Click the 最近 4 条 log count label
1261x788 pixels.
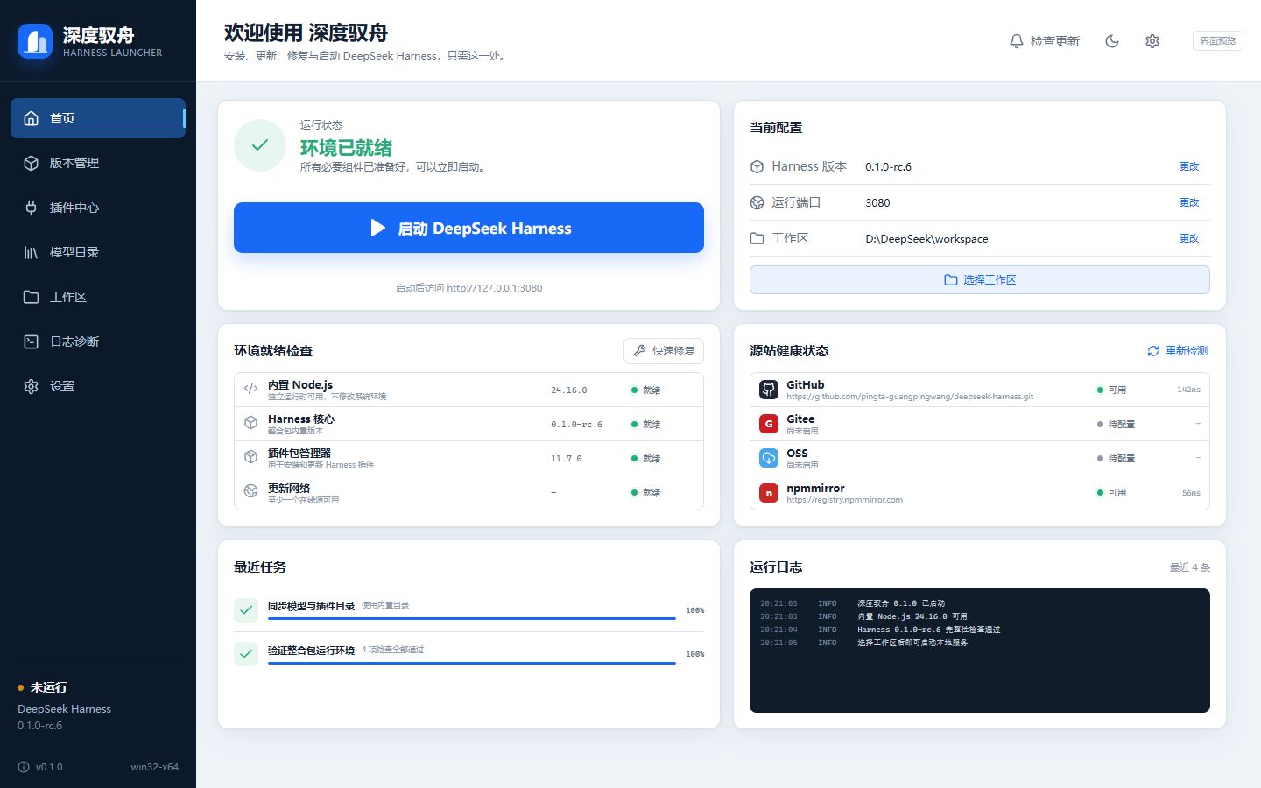click(x=1190, y=567)
